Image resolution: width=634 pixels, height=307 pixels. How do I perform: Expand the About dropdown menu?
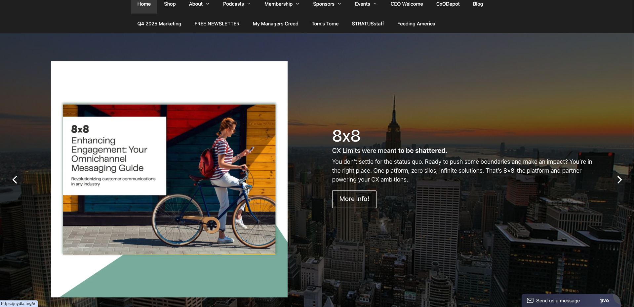199,4
